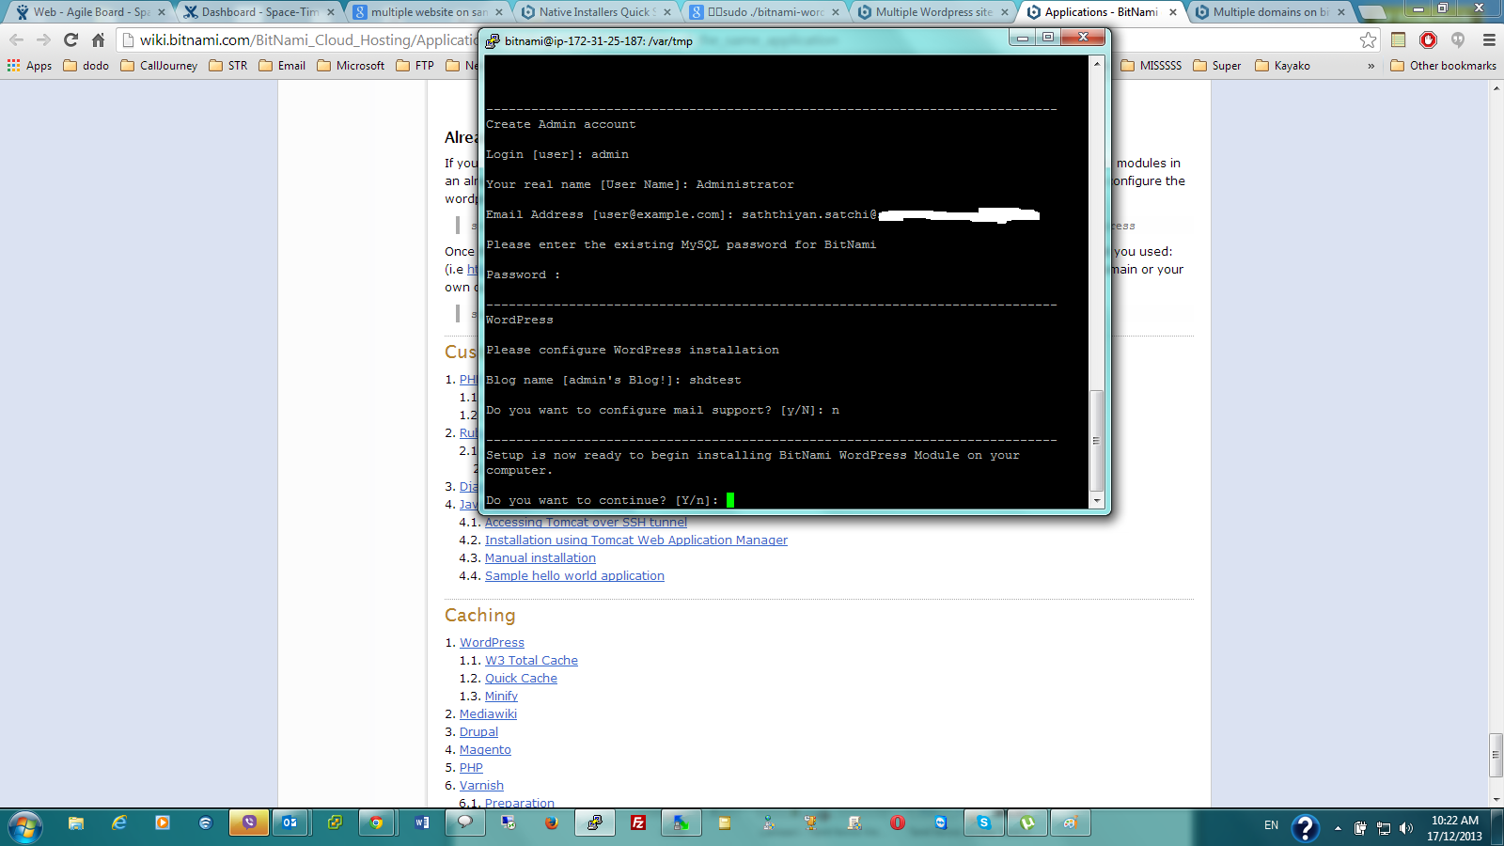Open the Paint icon in the taskbar

tap(1070, 823)
